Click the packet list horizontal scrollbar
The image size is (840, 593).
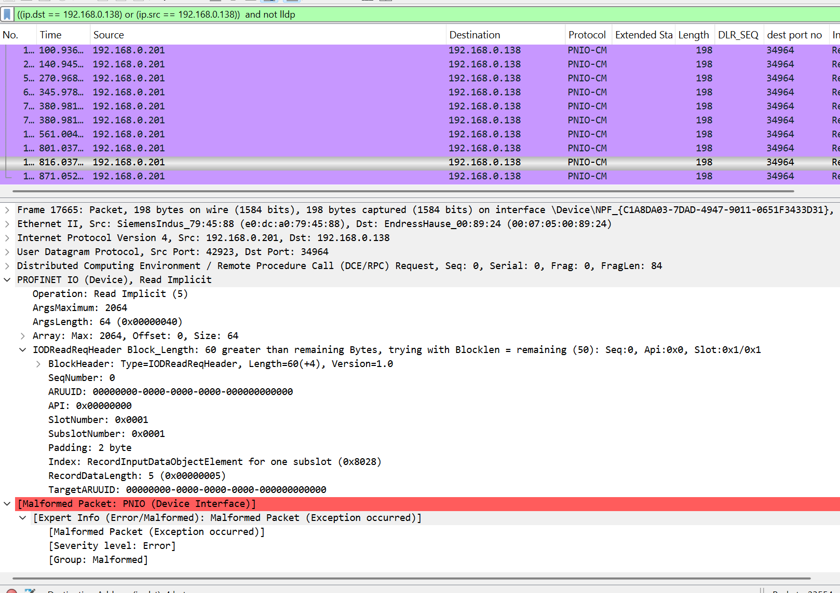point(403,191)
